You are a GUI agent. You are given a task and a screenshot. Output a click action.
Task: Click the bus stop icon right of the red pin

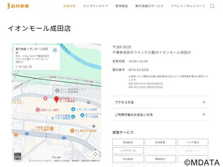click(88, 102)
